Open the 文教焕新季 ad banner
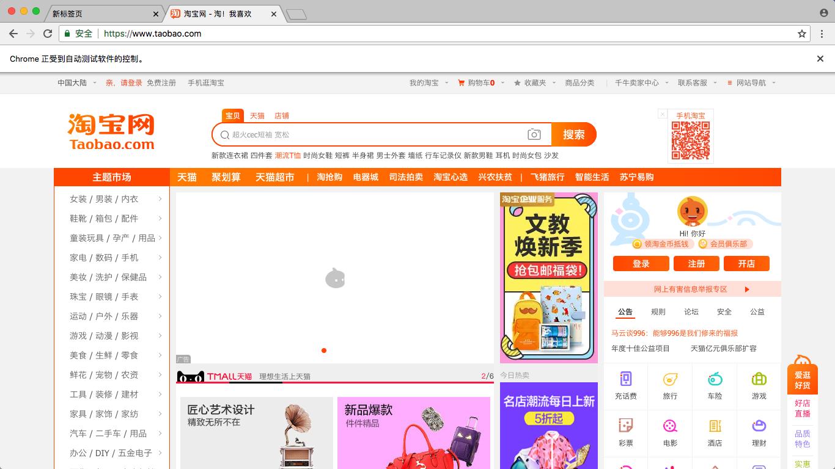Image resolution: width=835 pixels, height=469 pixels. 549,278
